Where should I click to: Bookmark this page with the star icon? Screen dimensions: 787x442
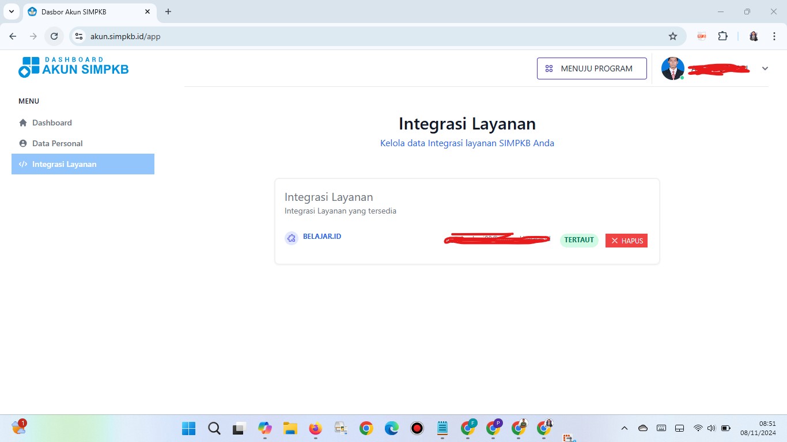[x=673, y=36]
